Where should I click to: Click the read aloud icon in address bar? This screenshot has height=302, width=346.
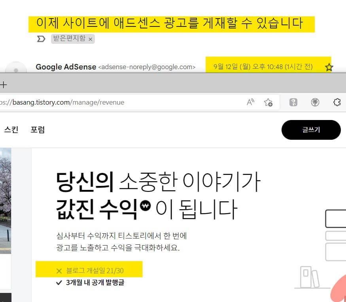point(250,102)
